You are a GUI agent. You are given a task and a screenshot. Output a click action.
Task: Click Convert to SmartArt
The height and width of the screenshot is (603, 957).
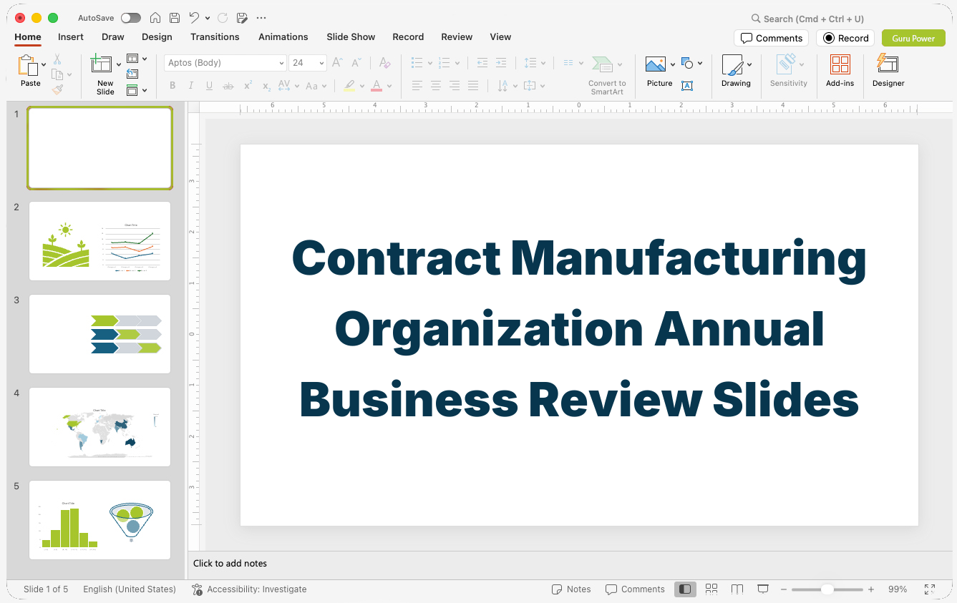pos(607,74)
